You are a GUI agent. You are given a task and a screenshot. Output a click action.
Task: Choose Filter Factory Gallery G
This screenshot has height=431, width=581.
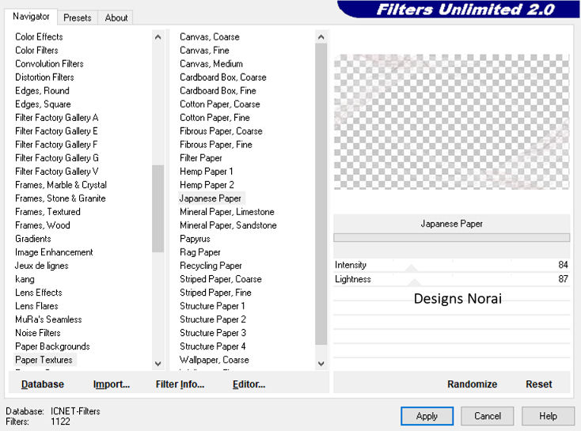coord(57,157)
